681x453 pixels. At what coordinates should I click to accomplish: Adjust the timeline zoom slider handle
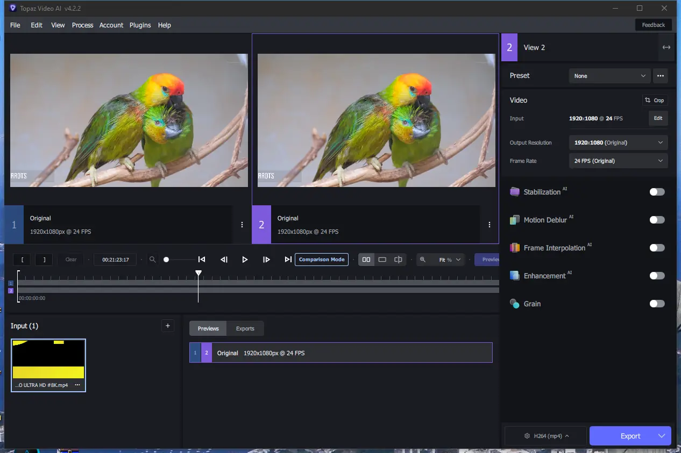pyautogui.click(x=166, y=260)
